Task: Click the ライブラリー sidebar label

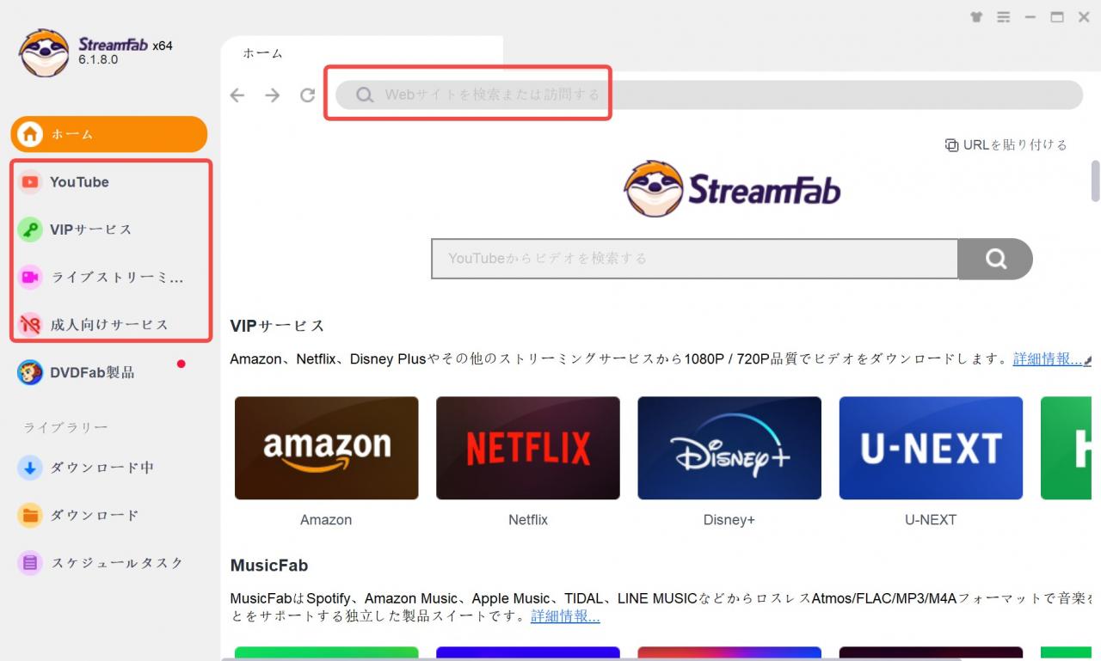Action: click(x=66, y=427)
